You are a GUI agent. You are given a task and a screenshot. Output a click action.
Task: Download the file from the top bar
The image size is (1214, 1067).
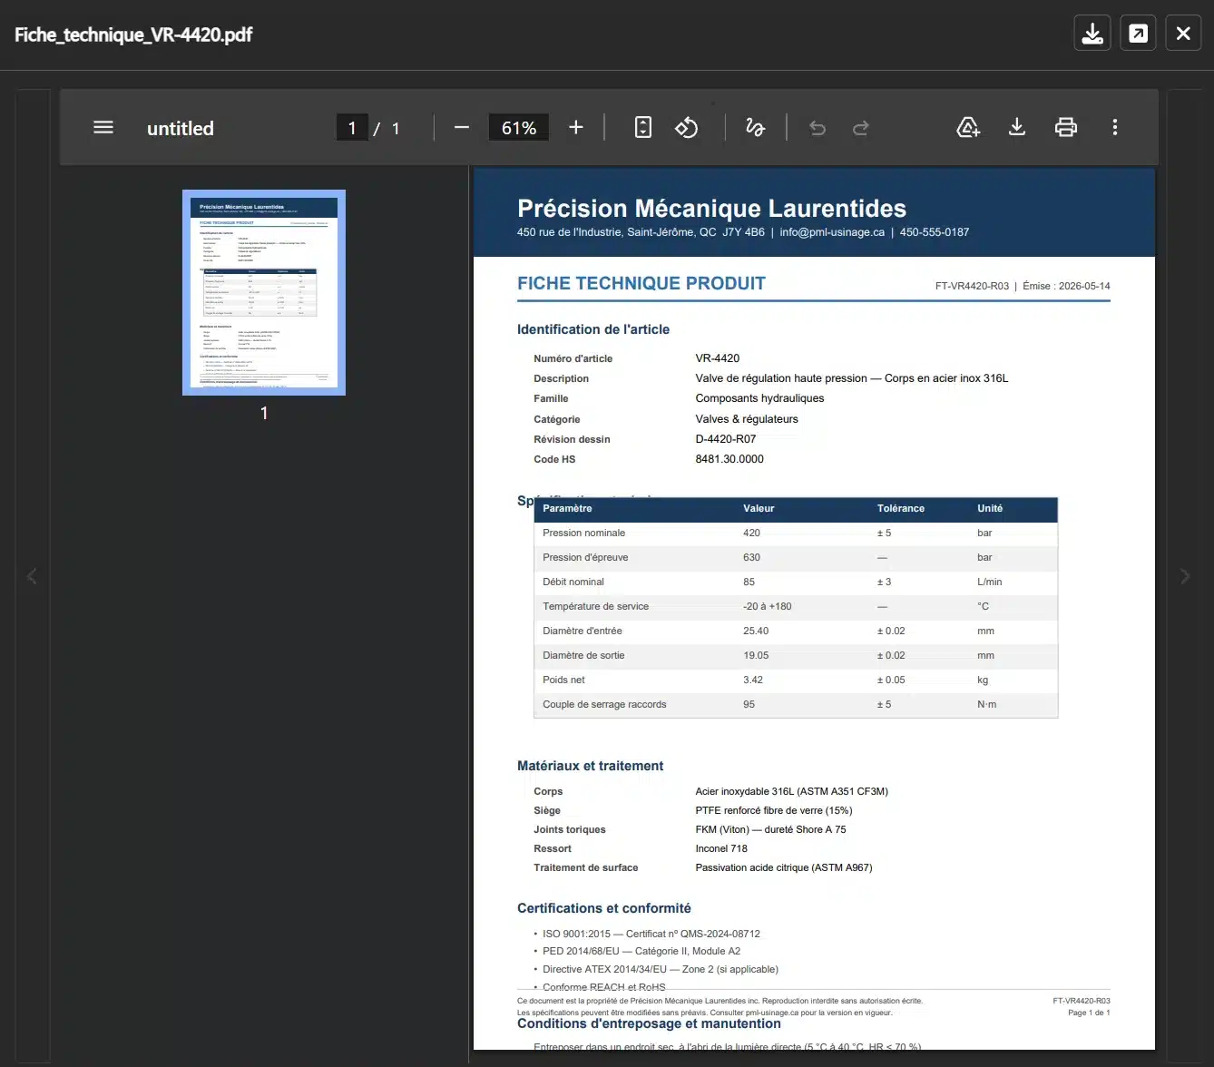click(1092, 34)
